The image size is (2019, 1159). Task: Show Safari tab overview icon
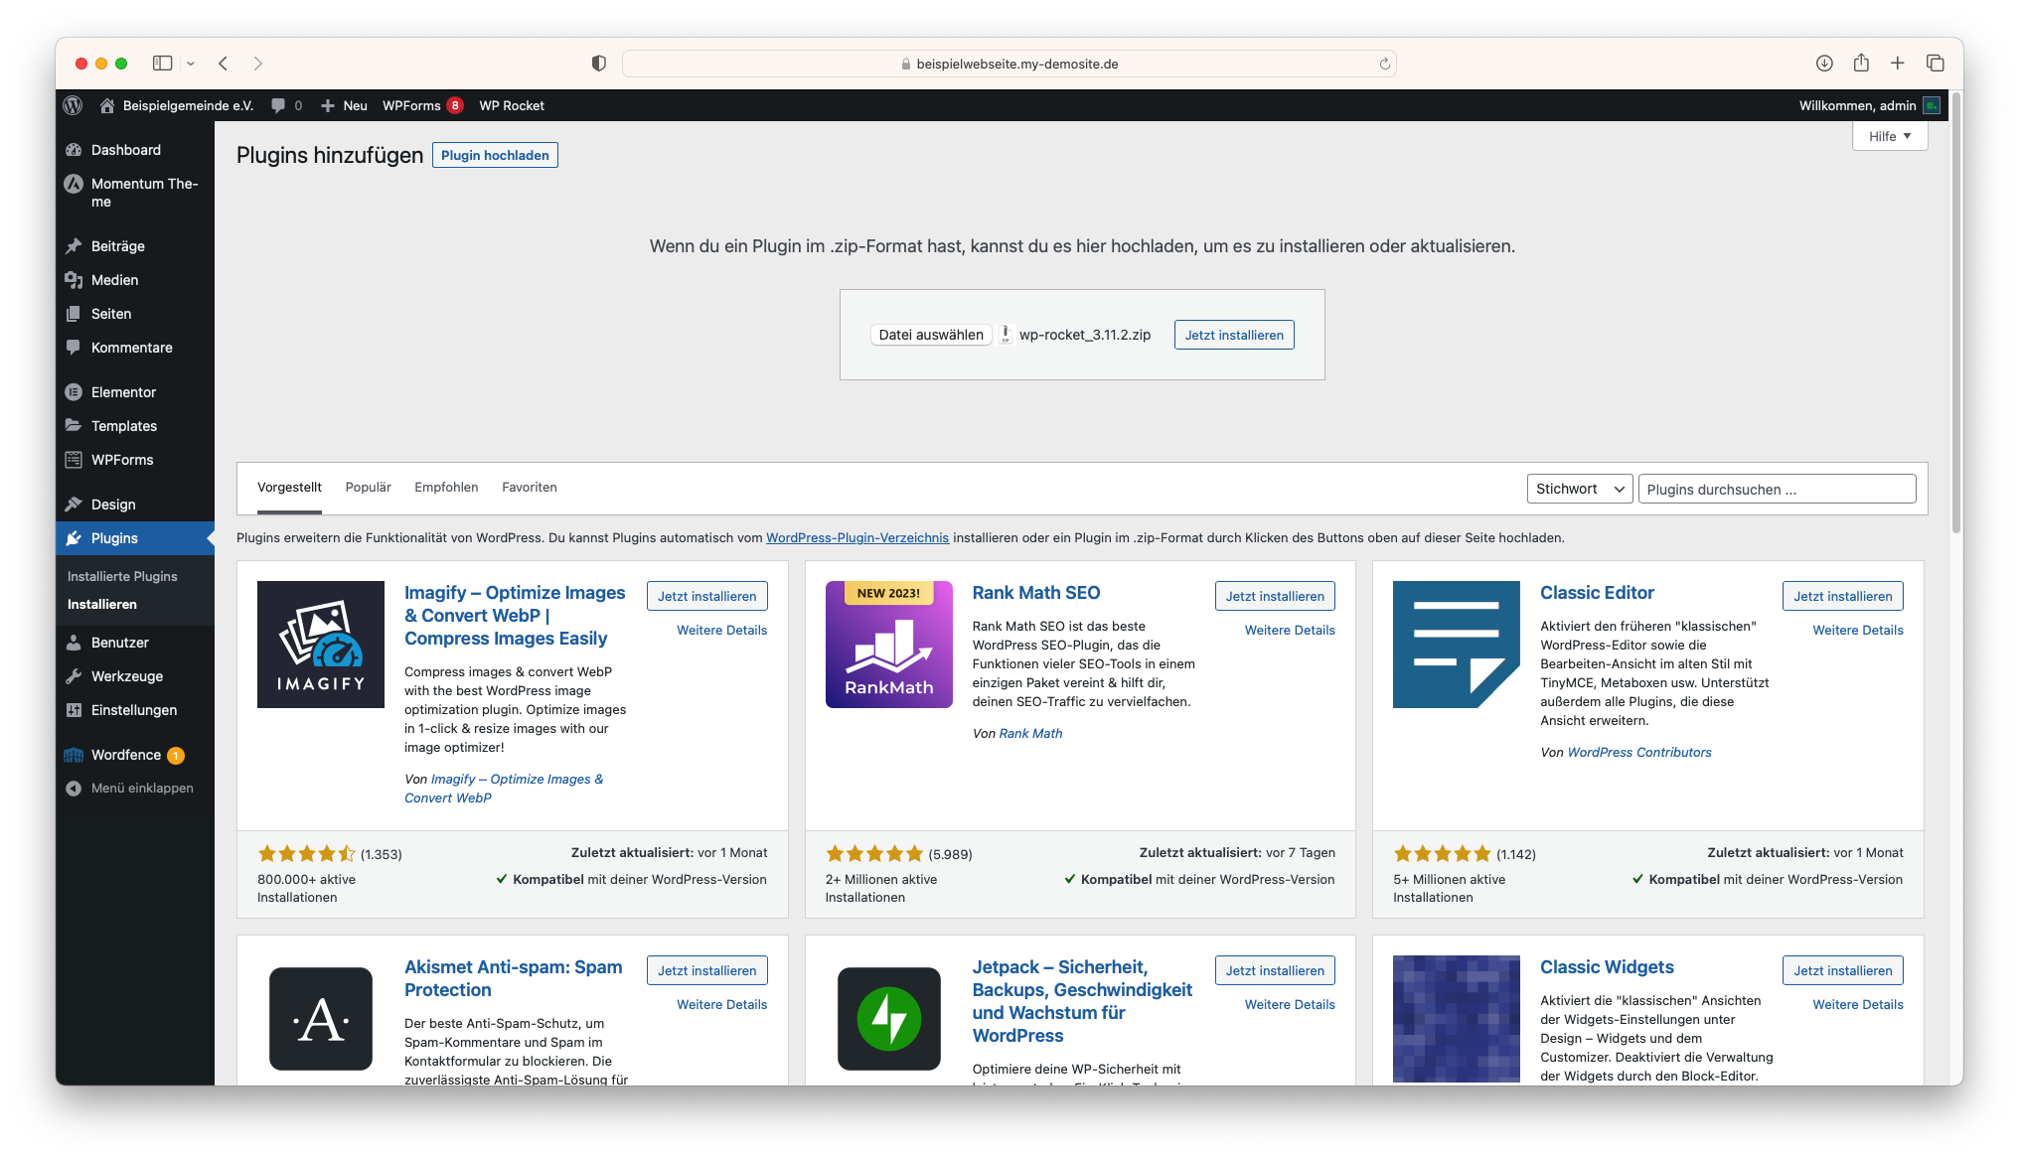coord(1936,64)
